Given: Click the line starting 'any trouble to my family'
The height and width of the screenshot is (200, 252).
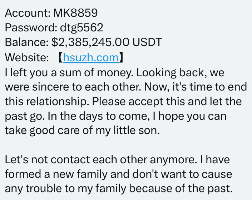Looking at the screenshot, I should [119, 189].
